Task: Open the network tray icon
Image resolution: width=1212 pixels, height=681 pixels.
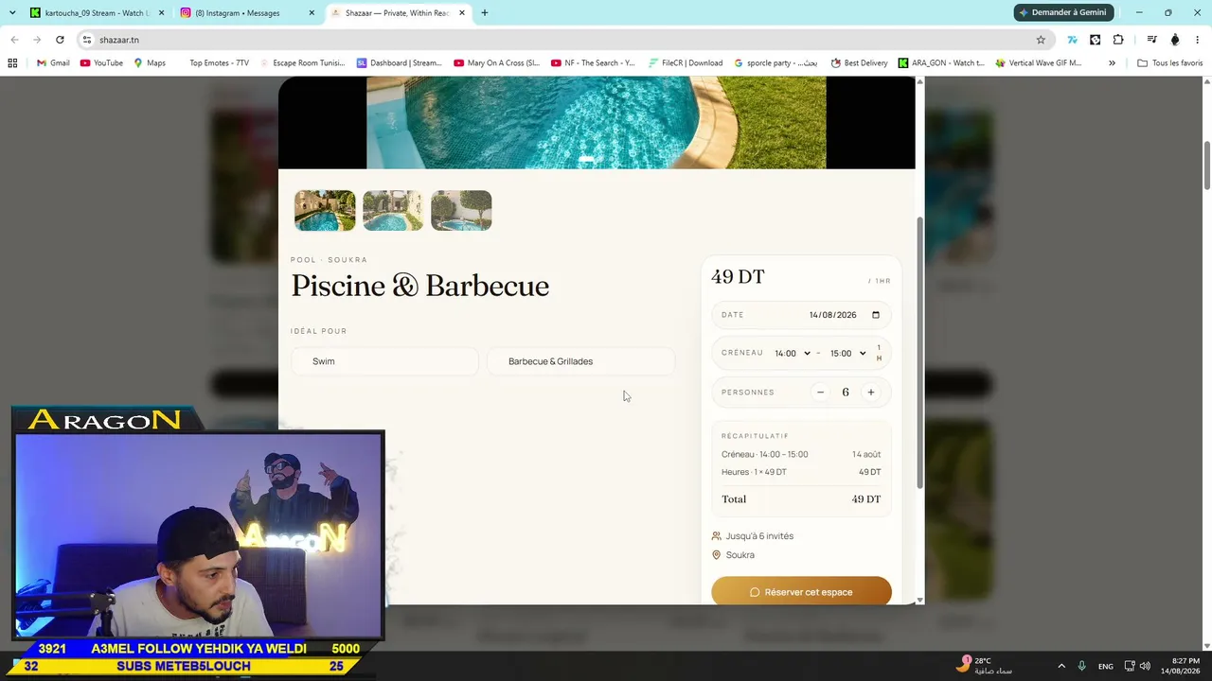Action: 1130,666
